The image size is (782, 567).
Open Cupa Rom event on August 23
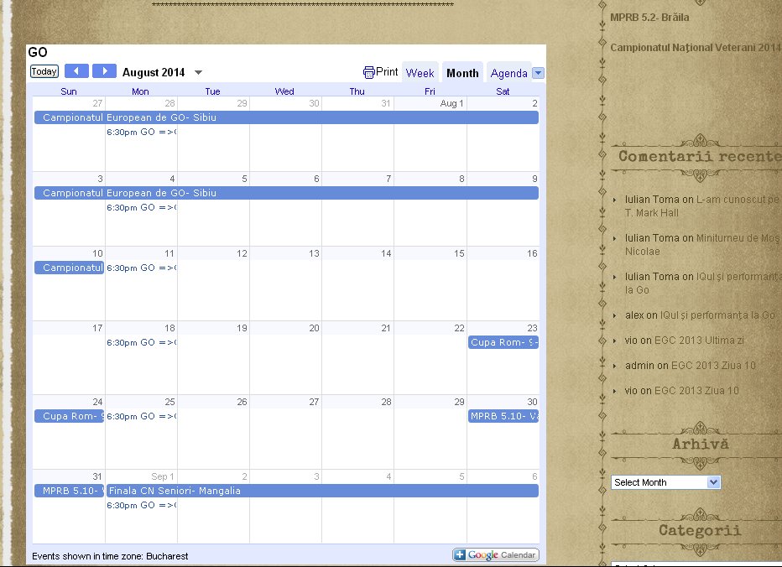coord(503,342)
